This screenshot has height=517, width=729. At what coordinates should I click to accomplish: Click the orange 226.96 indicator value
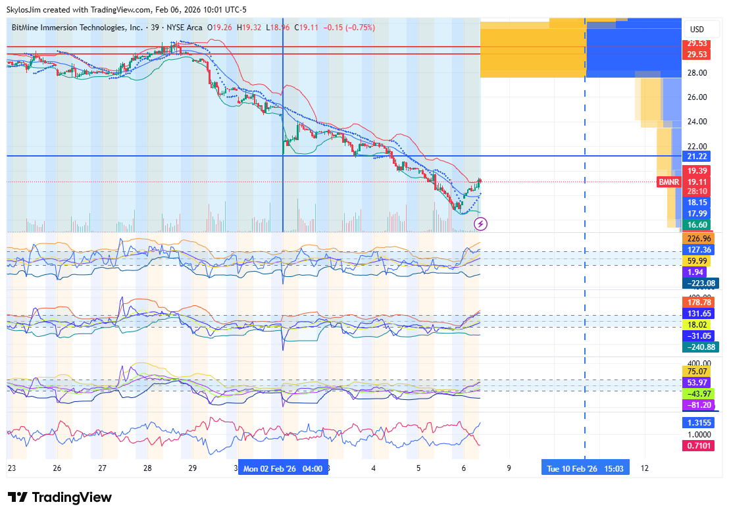pos(699,238)
